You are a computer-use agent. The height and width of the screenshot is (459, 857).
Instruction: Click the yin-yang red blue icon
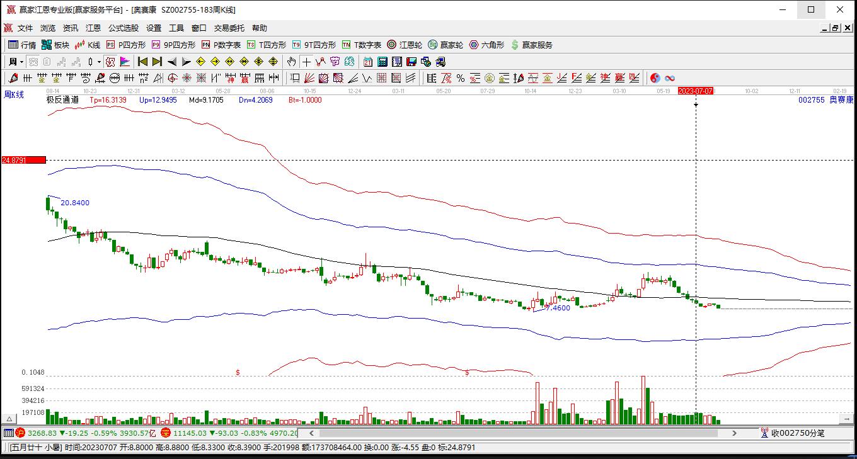coord(655,78)
